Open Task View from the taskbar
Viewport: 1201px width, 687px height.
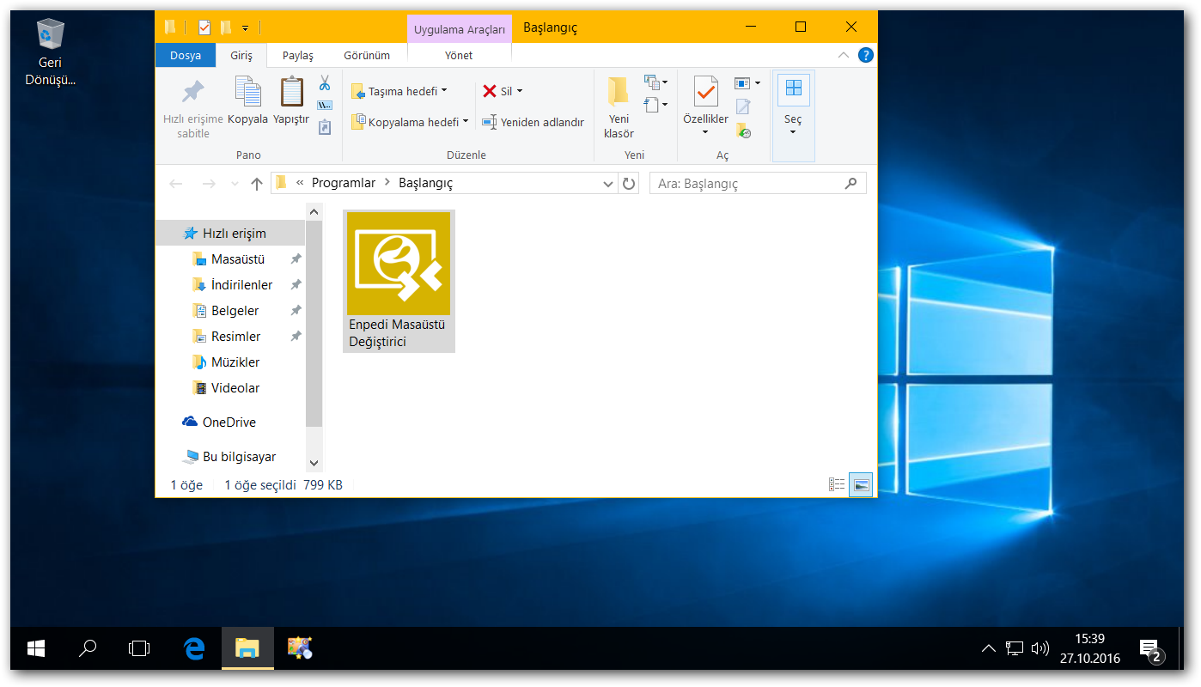point(139,648)
